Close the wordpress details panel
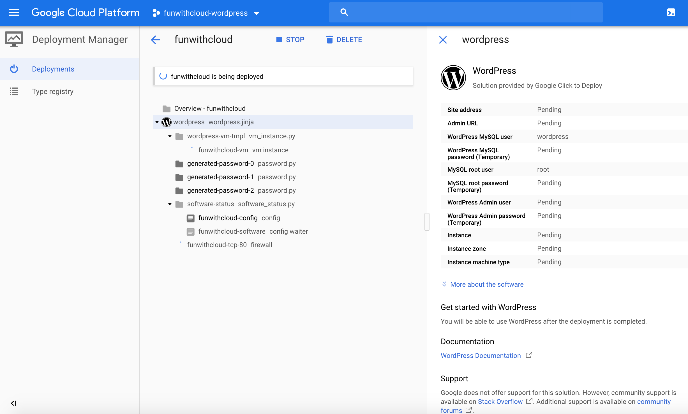Screen dimensions: 688x414 [x=443, y=40]
